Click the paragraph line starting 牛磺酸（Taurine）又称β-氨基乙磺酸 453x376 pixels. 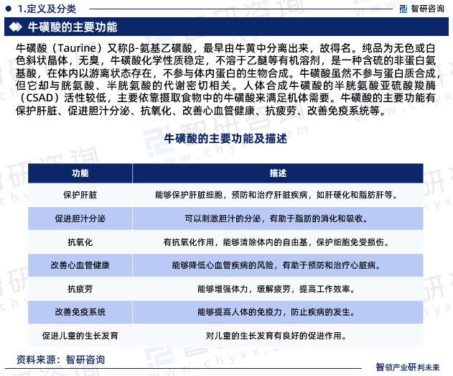pos(225,48)
